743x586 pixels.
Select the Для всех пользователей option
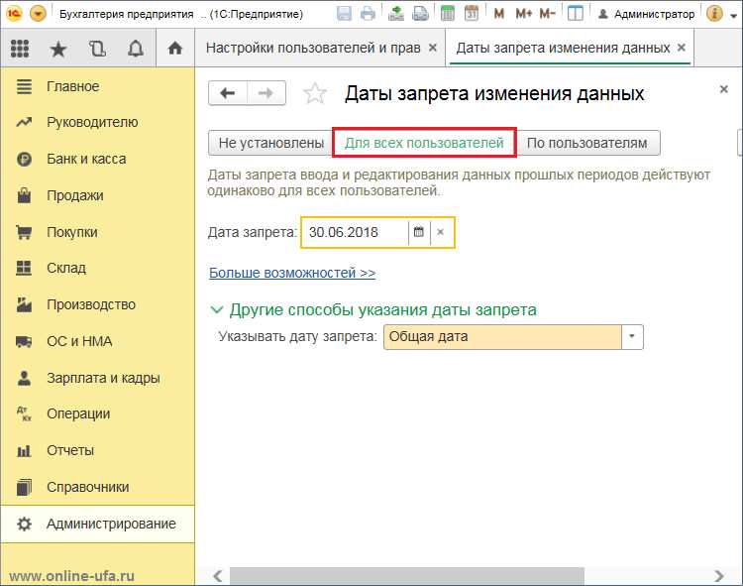tap(424, 143)
